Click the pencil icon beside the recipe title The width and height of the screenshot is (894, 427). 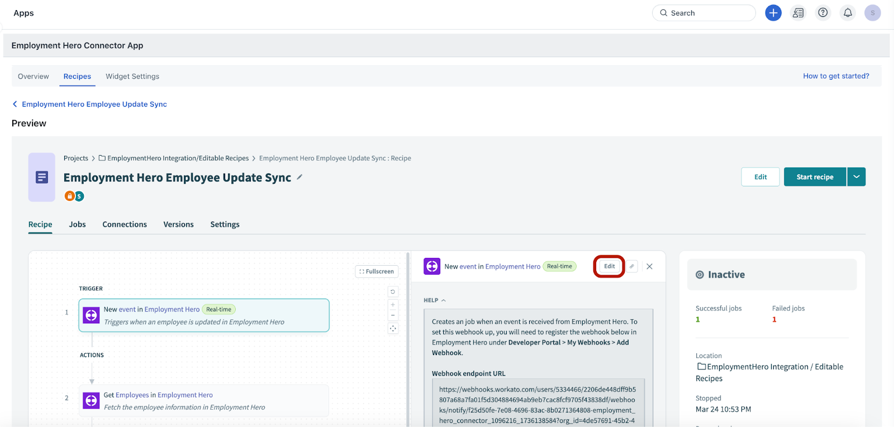[299, 177]
